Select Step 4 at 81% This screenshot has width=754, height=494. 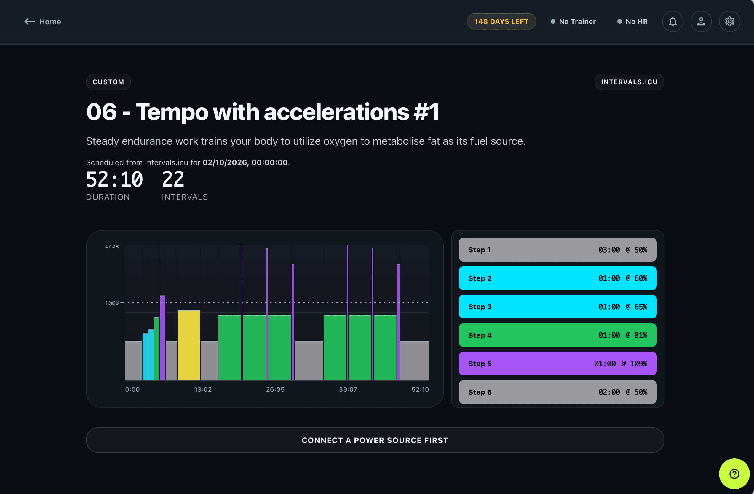tap(557, 335)
